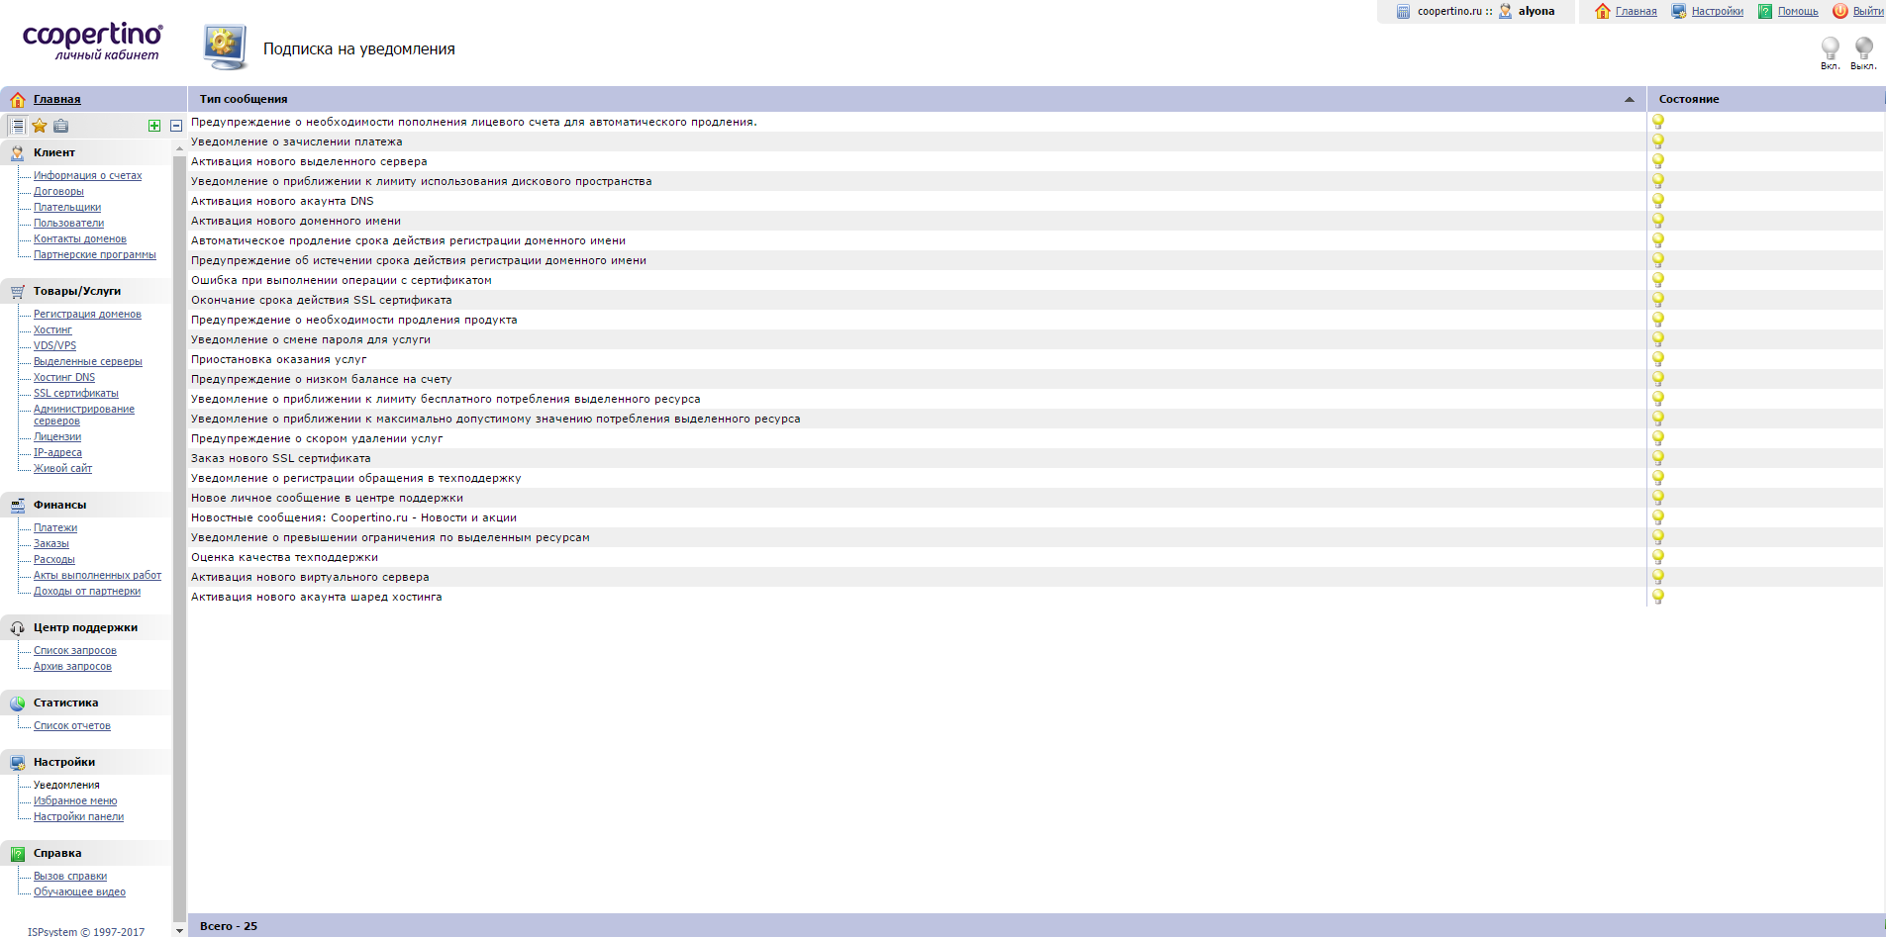This screenshot has height=937, width=1886.
Task: Click the Coopertino logo
Action: tap(93, 42)
